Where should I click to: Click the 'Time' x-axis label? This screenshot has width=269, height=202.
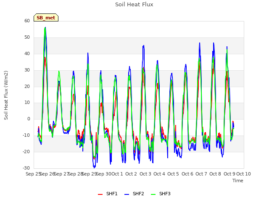238,181
